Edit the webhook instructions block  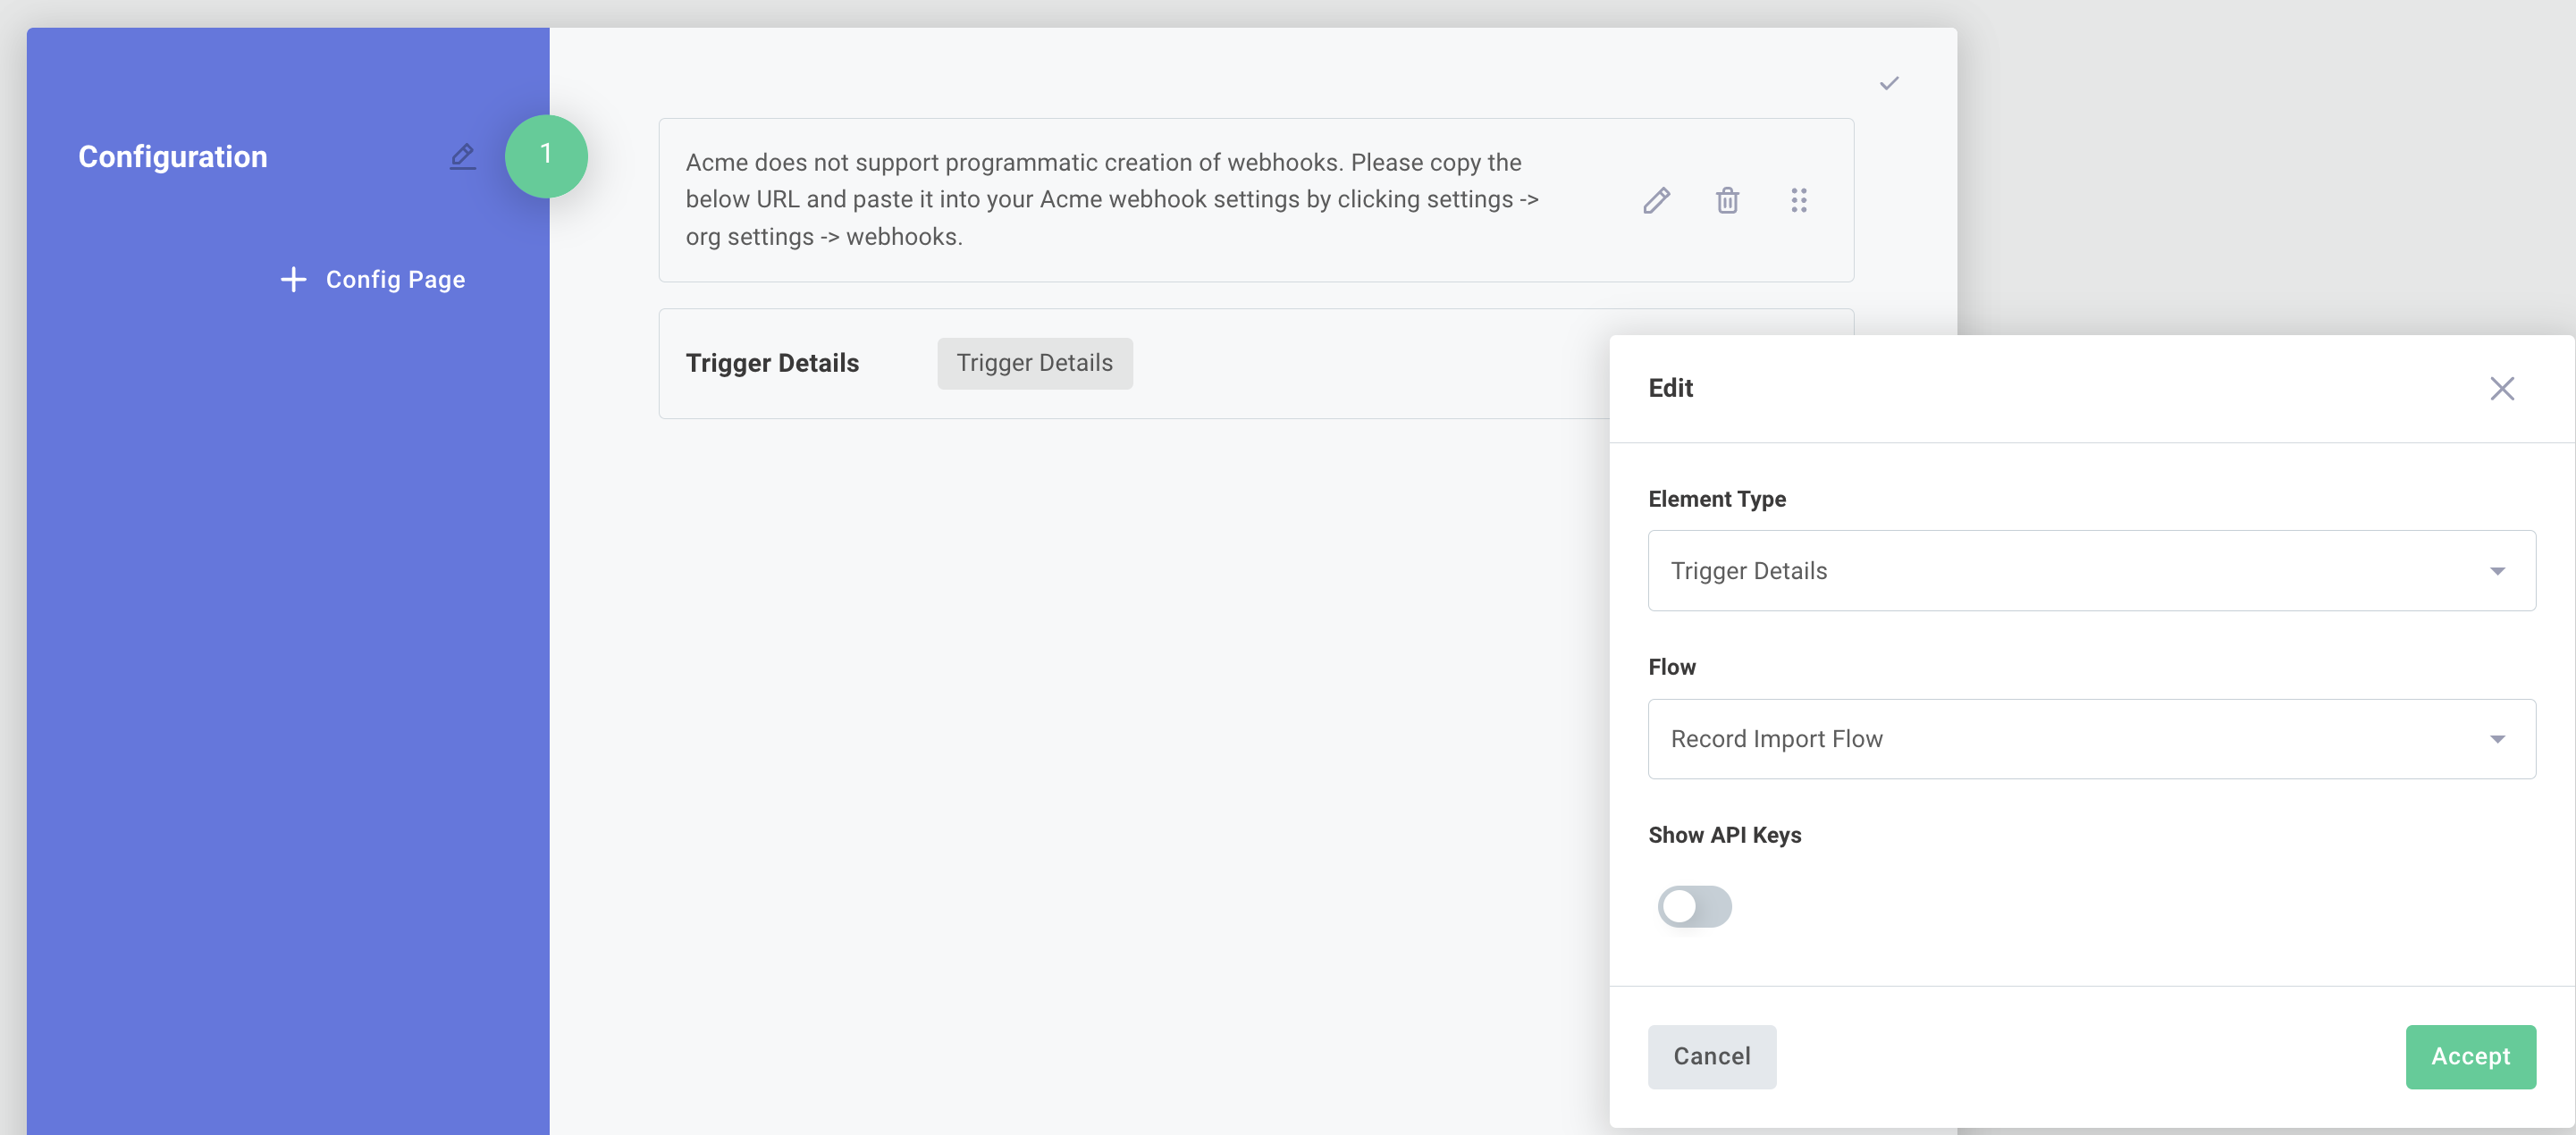pyautogui.click(x=1657, y=200)
